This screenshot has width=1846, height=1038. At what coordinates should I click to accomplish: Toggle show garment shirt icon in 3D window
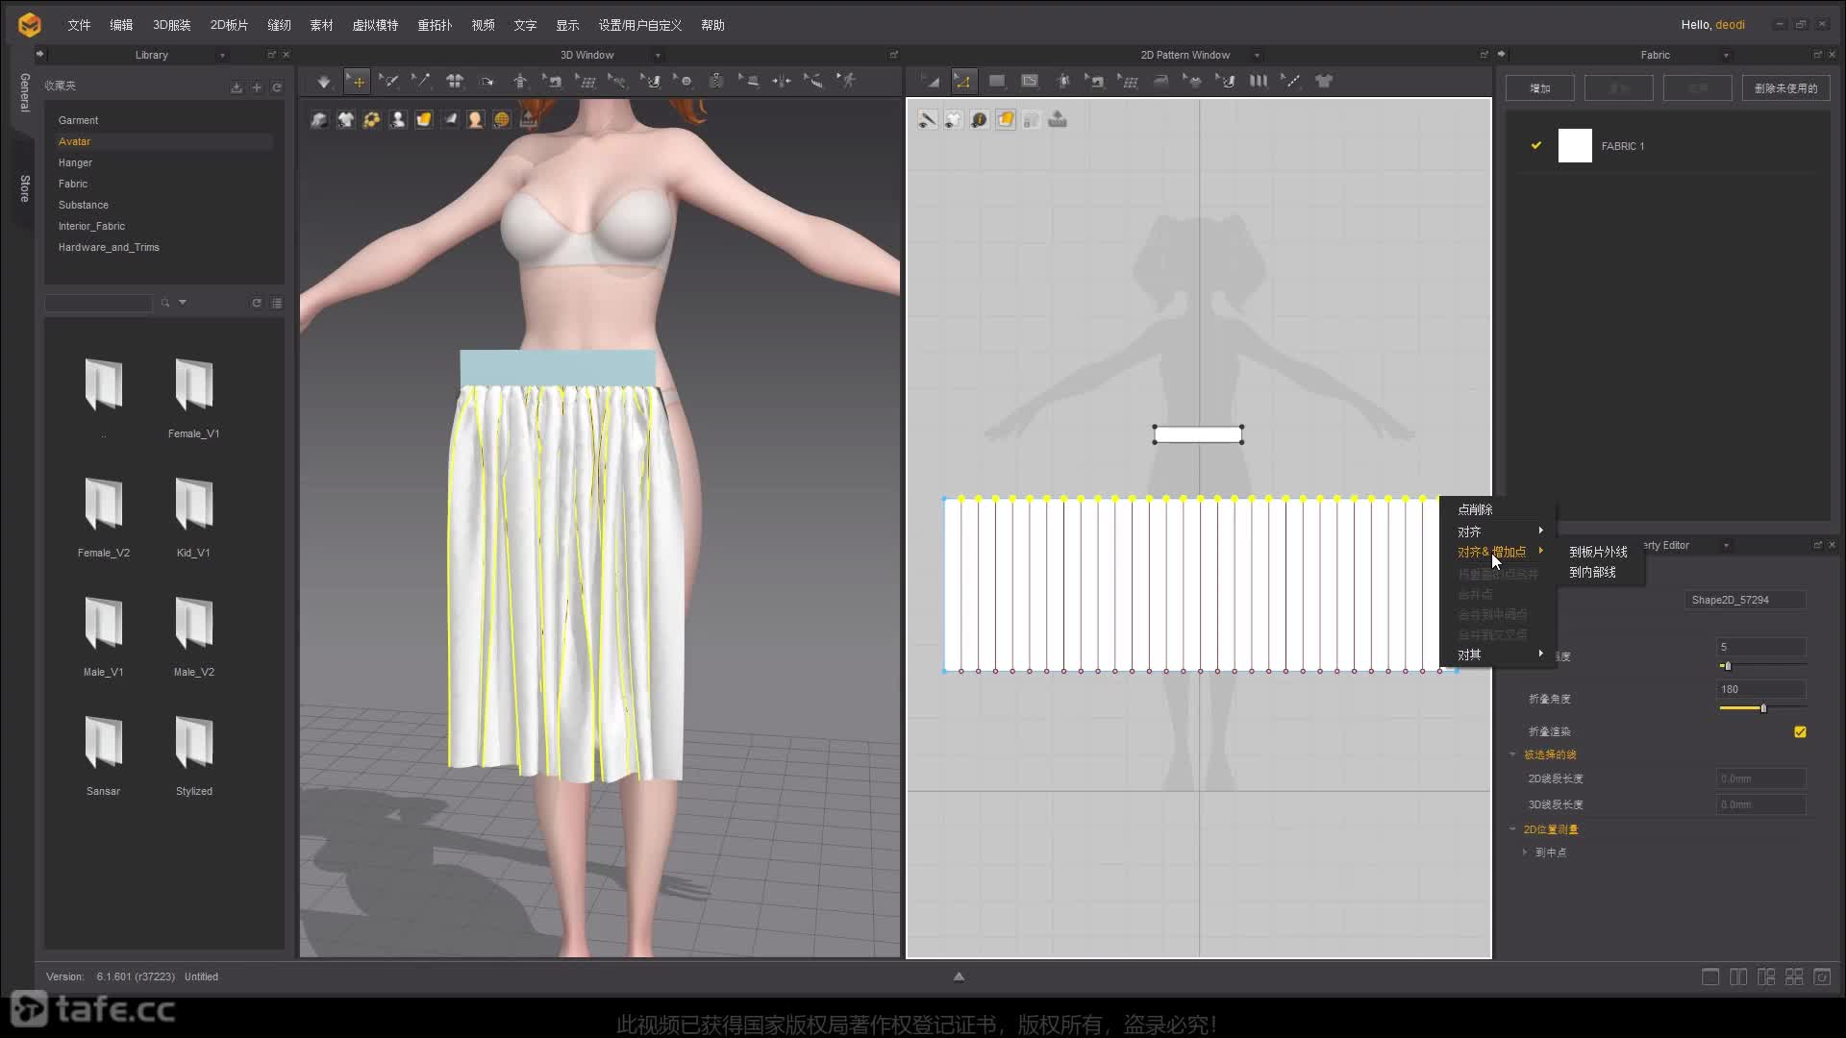(x=345, y=119)
